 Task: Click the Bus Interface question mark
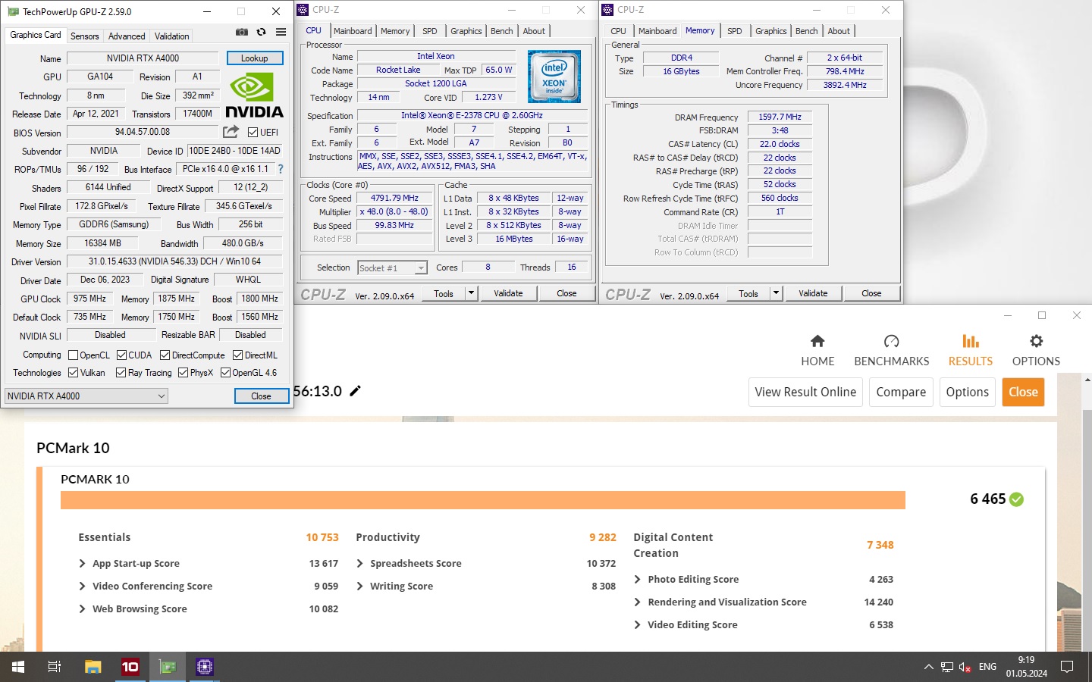[281, 169]
